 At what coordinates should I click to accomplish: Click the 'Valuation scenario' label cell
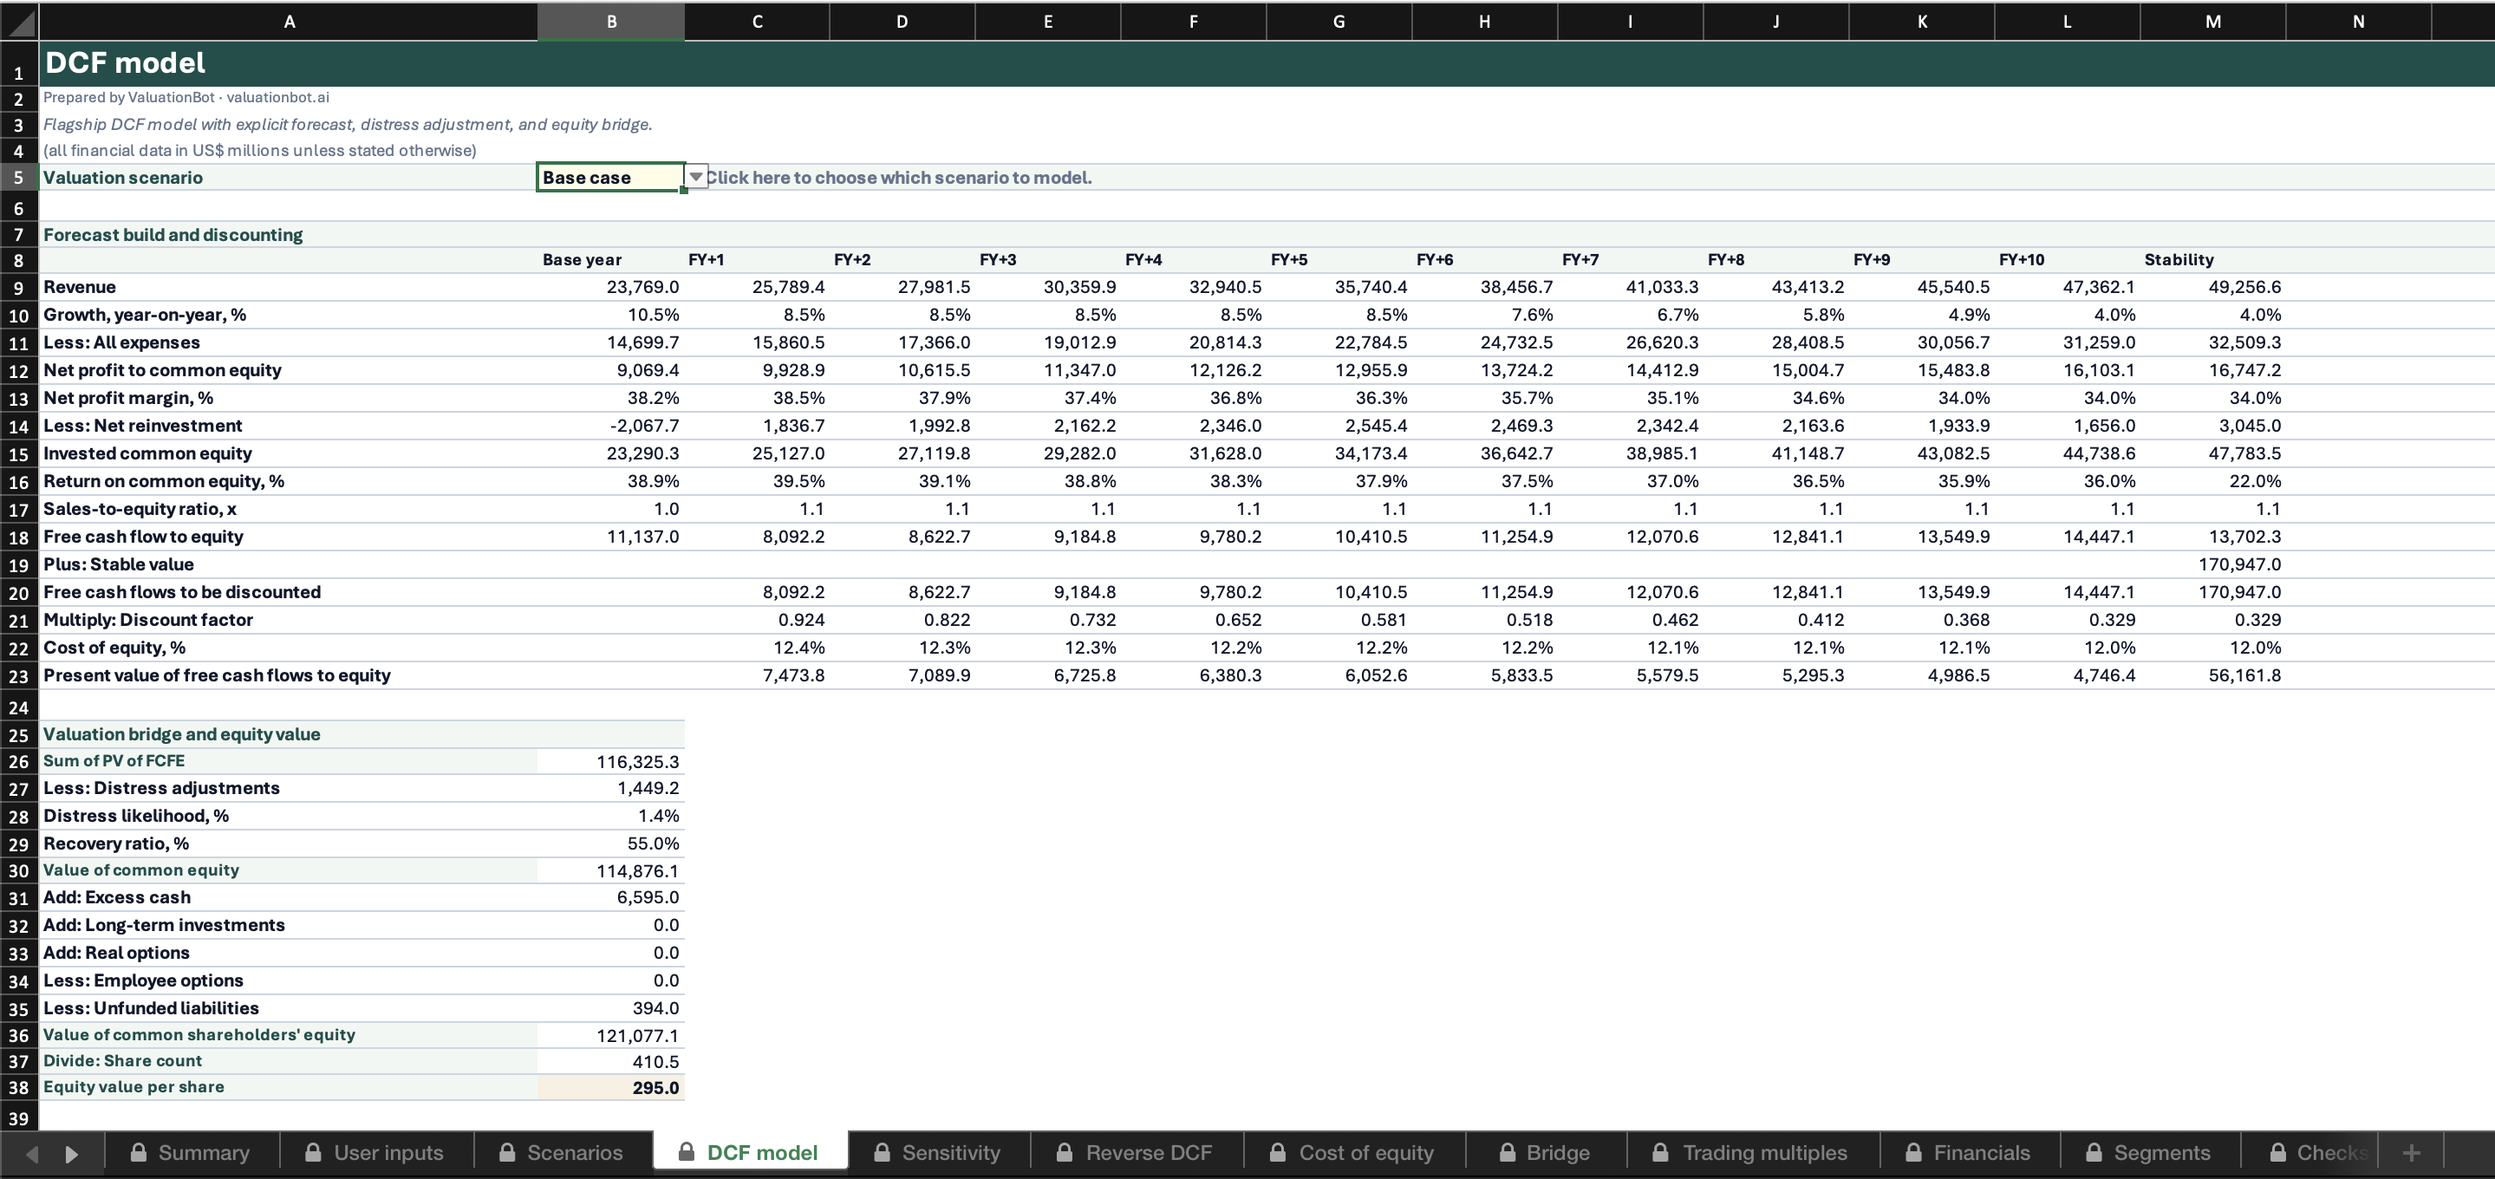289,178
